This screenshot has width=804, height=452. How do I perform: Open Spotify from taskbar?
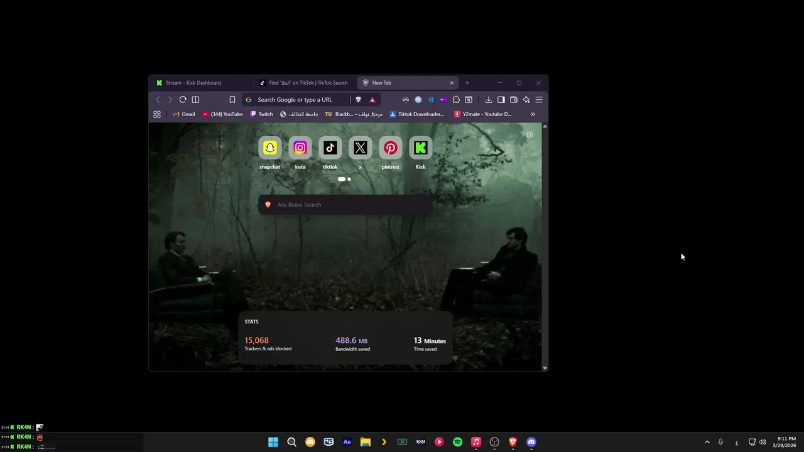coord(457,442)
